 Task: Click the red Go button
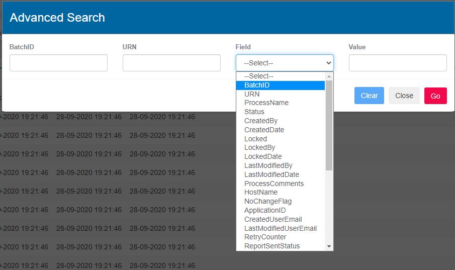coord(435,96)
